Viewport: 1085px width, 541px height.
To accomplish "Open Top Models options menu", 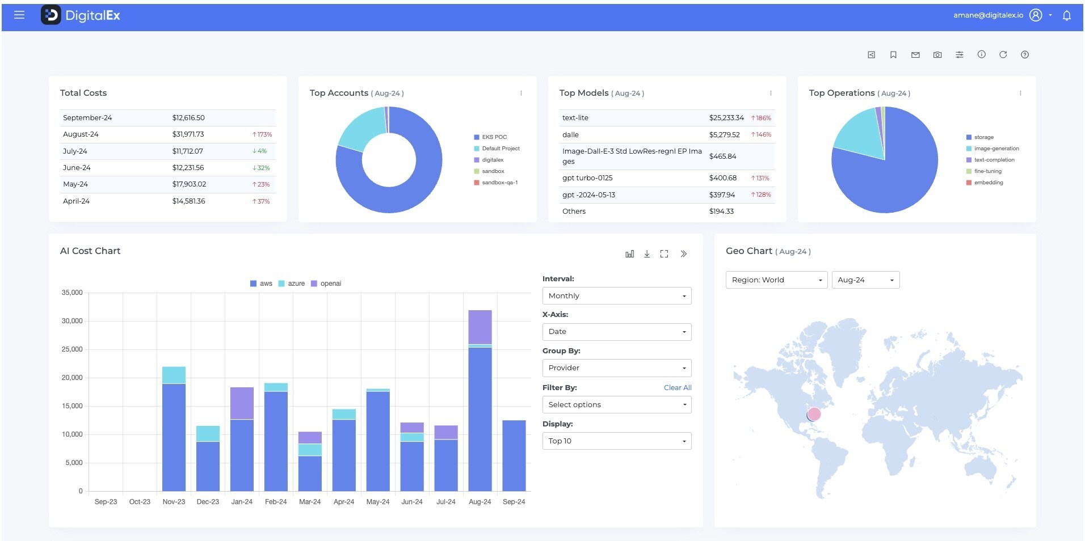I will click(771, 93).
